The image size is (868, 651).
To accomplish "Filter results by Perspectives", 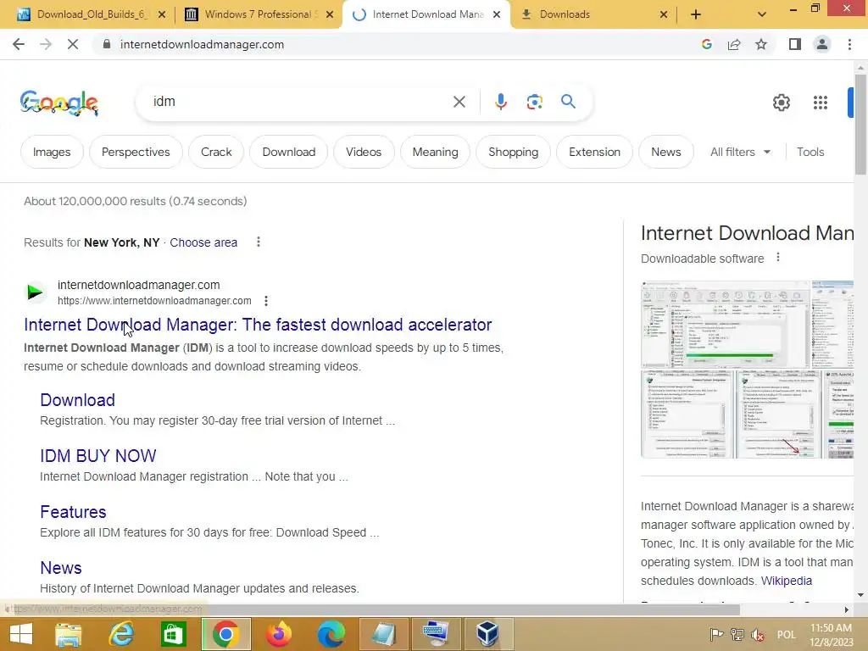I will [136, 152].
